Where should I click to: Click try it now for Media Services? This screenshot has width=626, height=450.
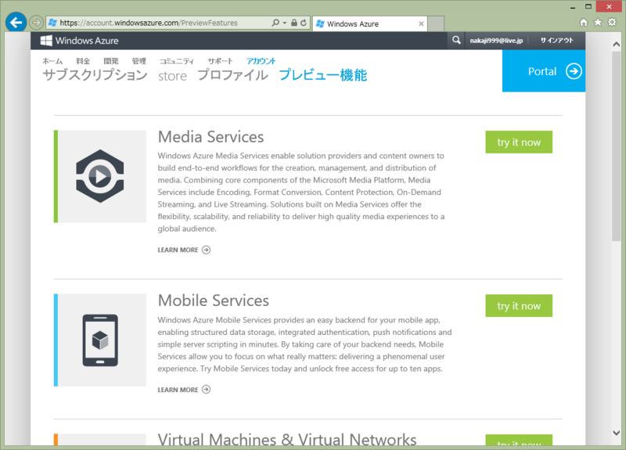pos(519,142)
